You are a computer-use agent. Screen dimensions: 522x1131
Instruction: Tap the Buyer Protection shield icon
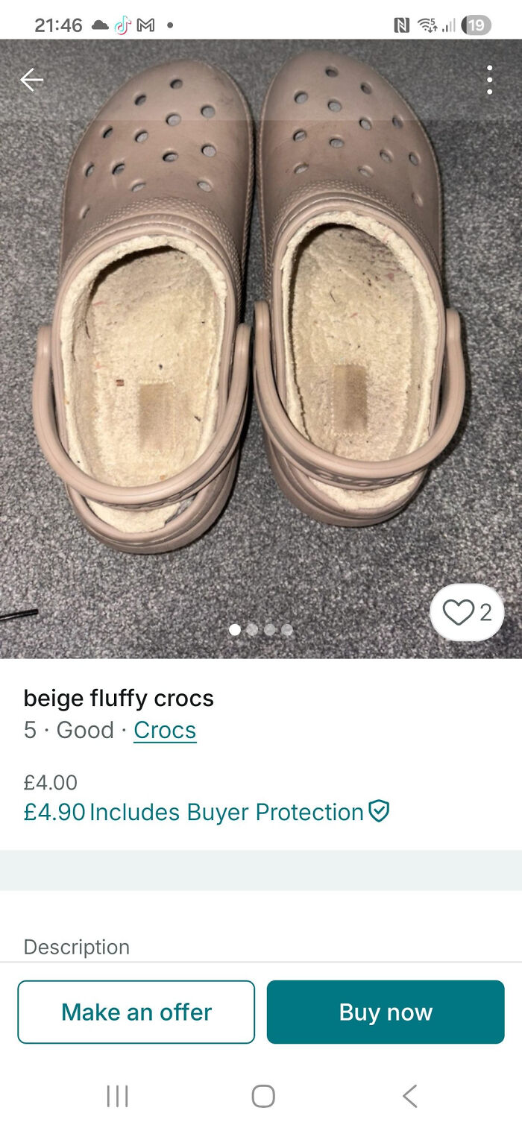click(x=380, y=812)
